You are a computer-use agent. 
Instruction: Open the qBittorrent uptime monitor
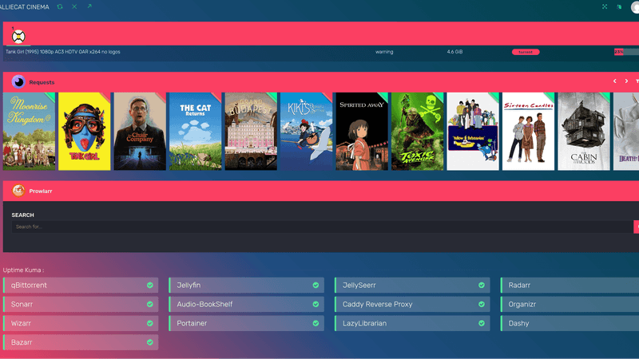click(81, 286)
